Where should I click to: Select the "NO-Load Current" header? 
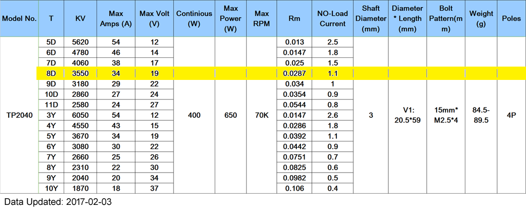coord(332,19)
